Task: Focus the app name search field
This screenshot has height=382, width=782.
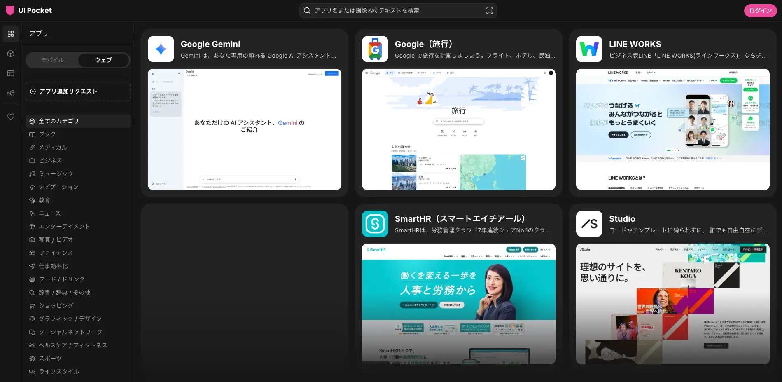Action: (x=398, y=11)
